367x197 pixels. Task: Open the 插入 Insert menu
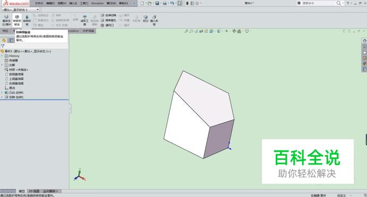pos(73,3)
